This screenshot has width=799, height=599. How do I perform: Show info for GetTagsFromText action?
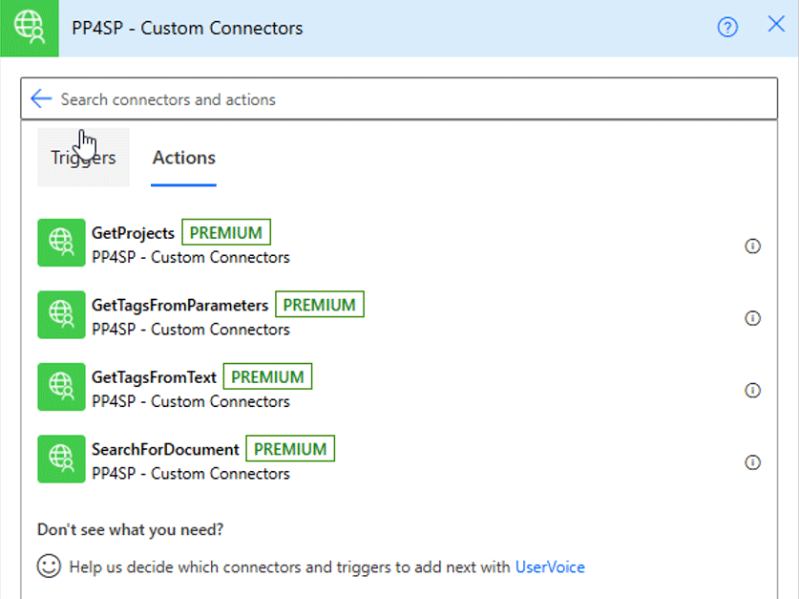[752, 391]
